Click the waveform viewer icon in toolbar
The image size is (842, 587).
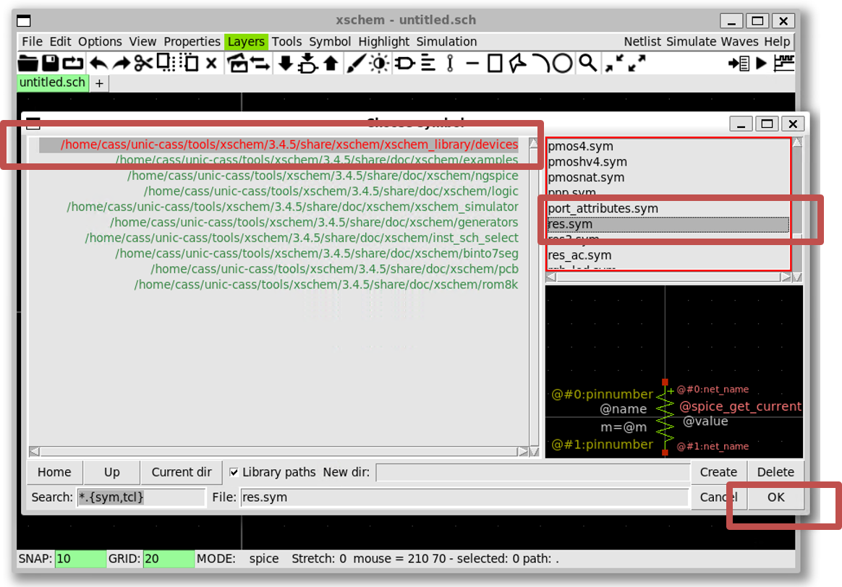[783, 64]
